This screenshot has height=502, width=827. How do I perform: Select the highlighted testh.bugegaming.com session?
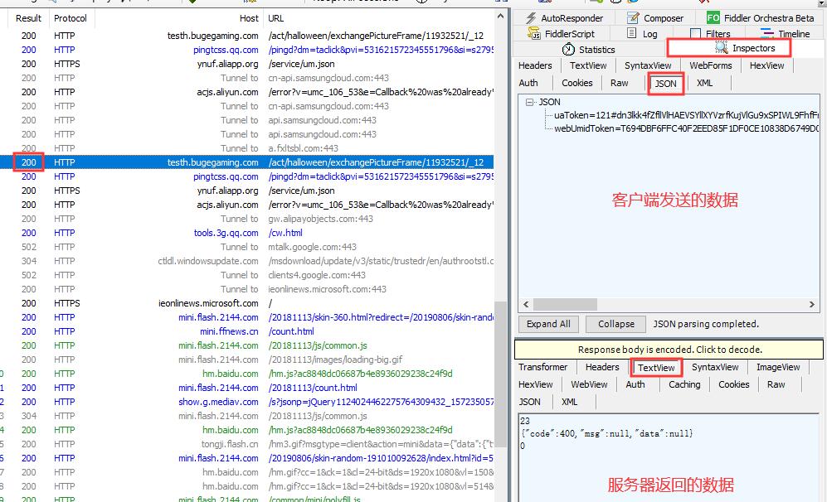(247, 162)
